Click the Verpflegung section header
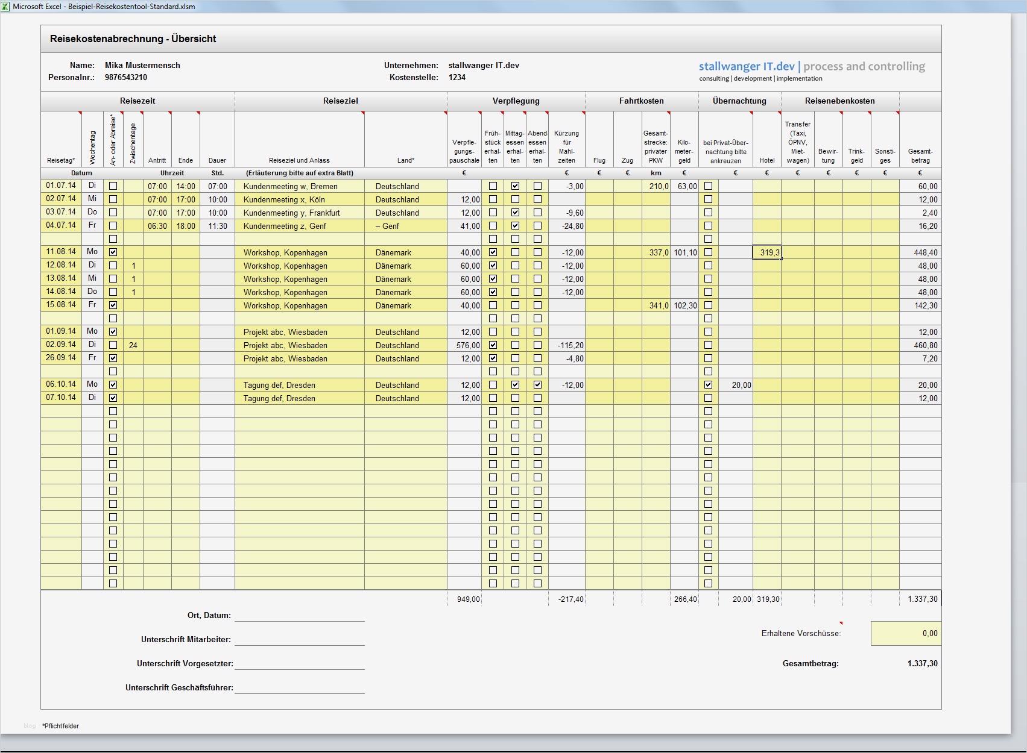The image size is (1027, 753). pyautogui.click(x=516, y=101)
